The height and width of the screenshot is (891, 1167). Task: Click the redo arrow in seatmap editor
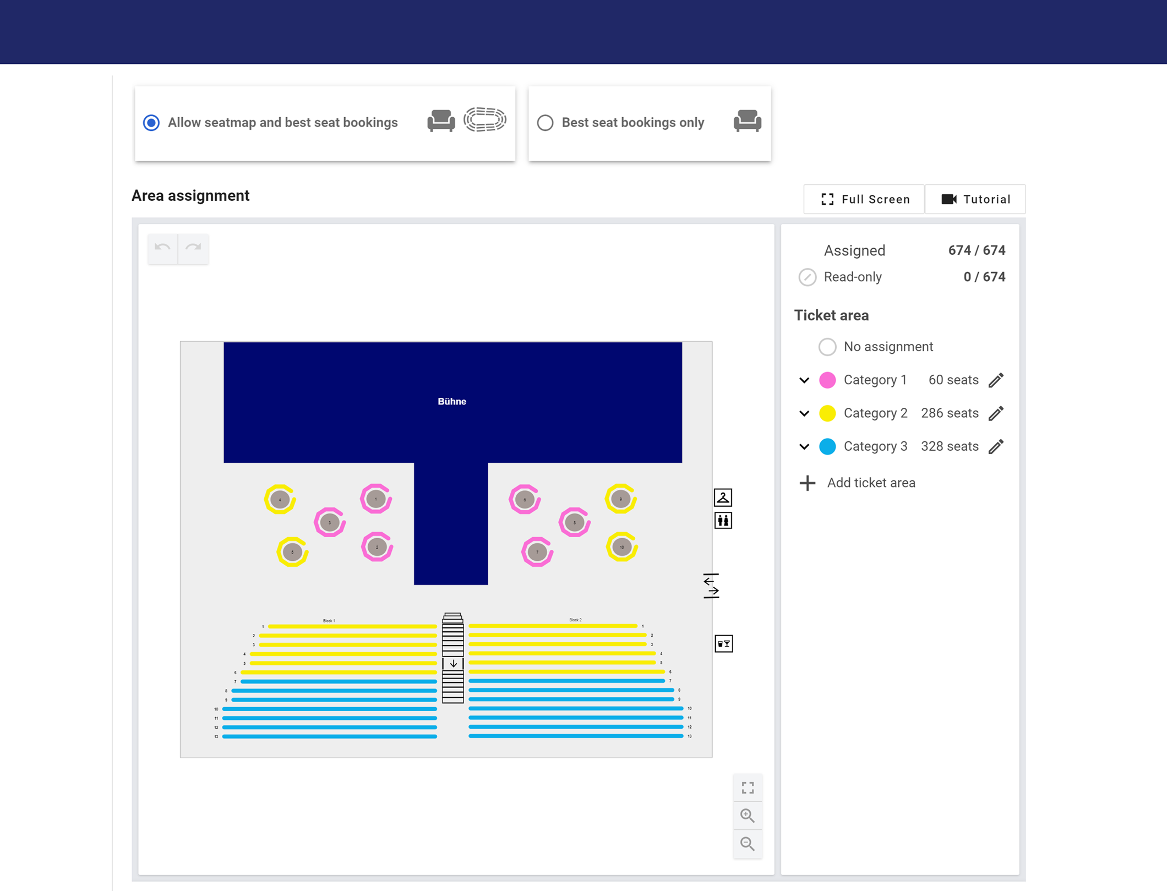(193, 248)
